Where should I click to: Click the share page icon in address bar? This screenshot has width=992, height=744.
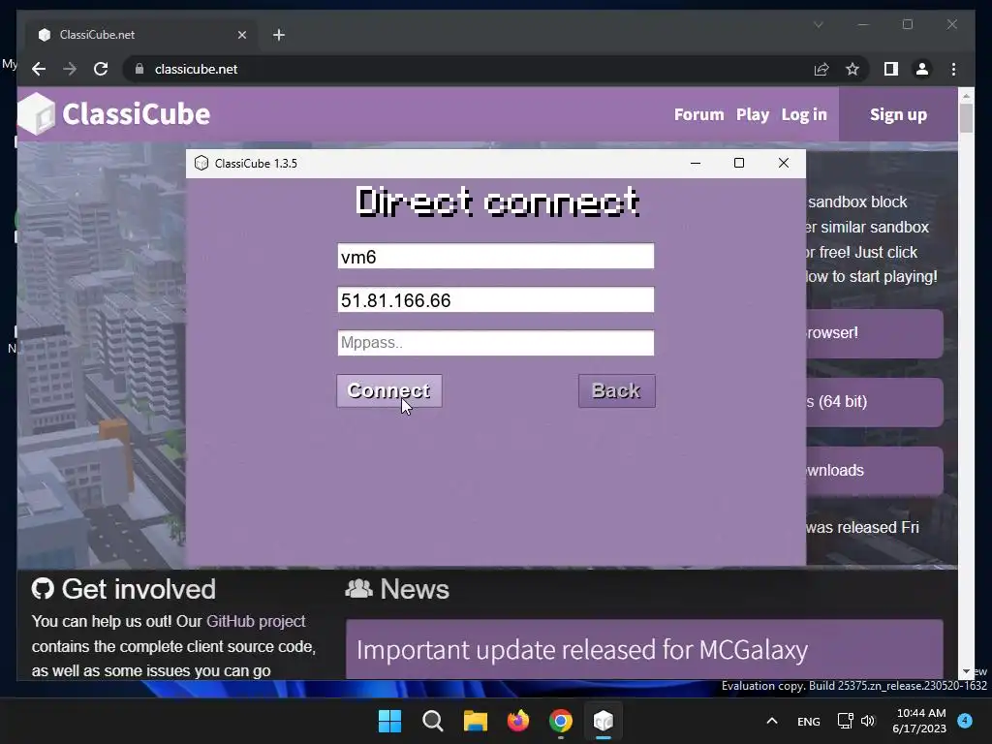821,69
